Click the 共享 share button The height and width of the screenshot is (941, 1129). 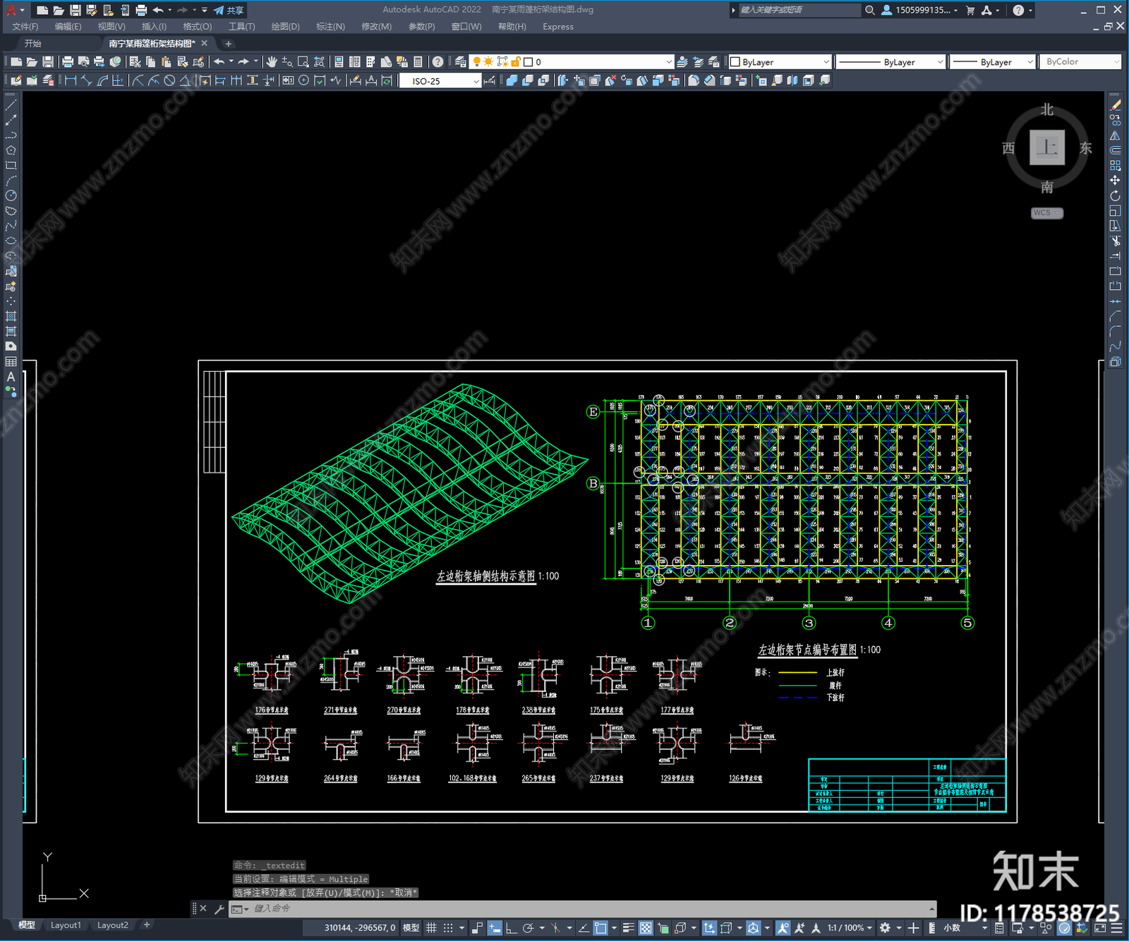point(229,10)
